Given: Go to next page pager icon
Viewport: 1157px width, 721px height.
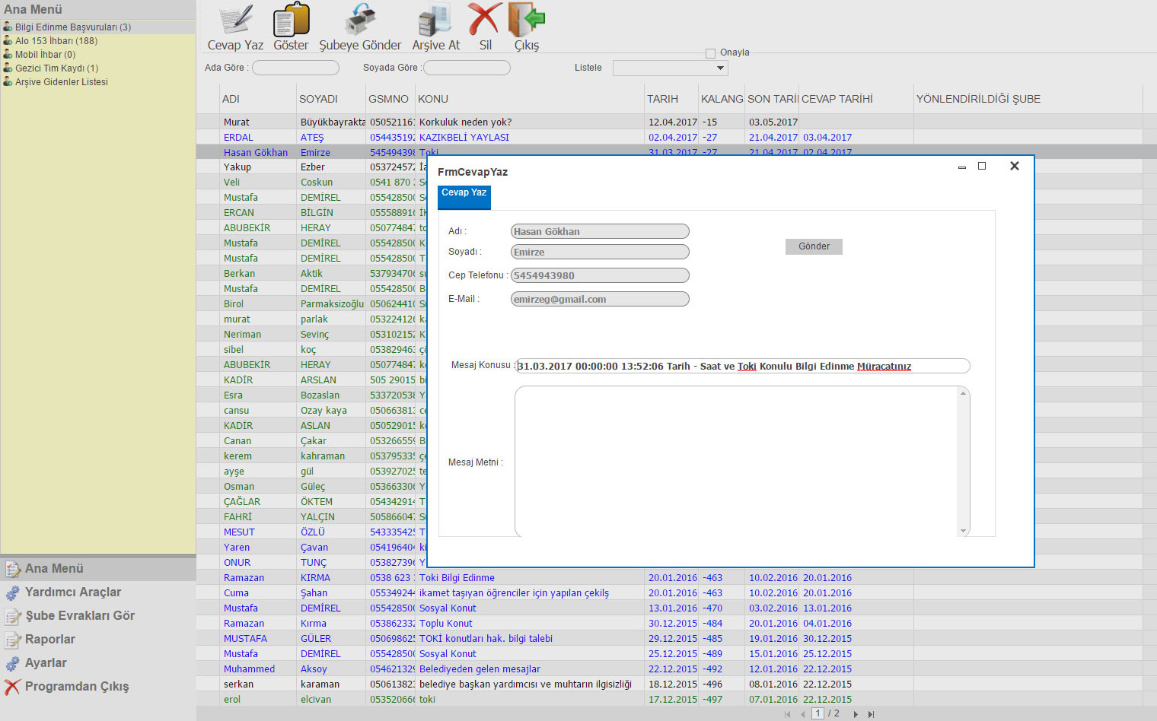Looking at the screenshot, I should point(856,714).
